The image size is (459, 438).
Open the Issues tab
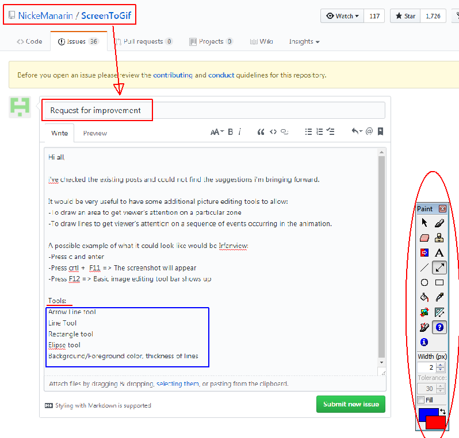click(x=78, y=41)
